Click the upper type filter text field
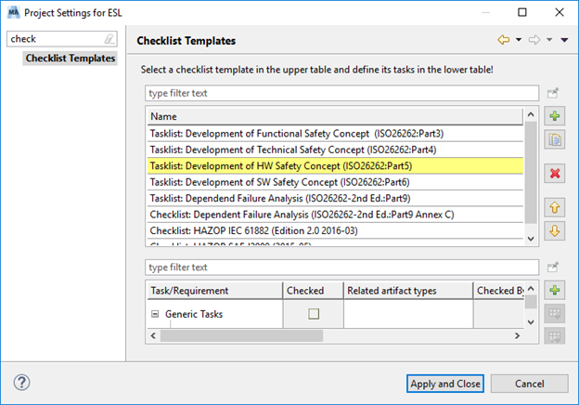This screenshot has height=405, width=579. tap(341, 94)
